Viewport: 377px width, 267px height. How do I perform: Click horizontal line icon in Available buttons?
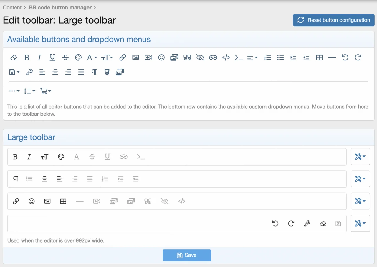coord(332,58)
